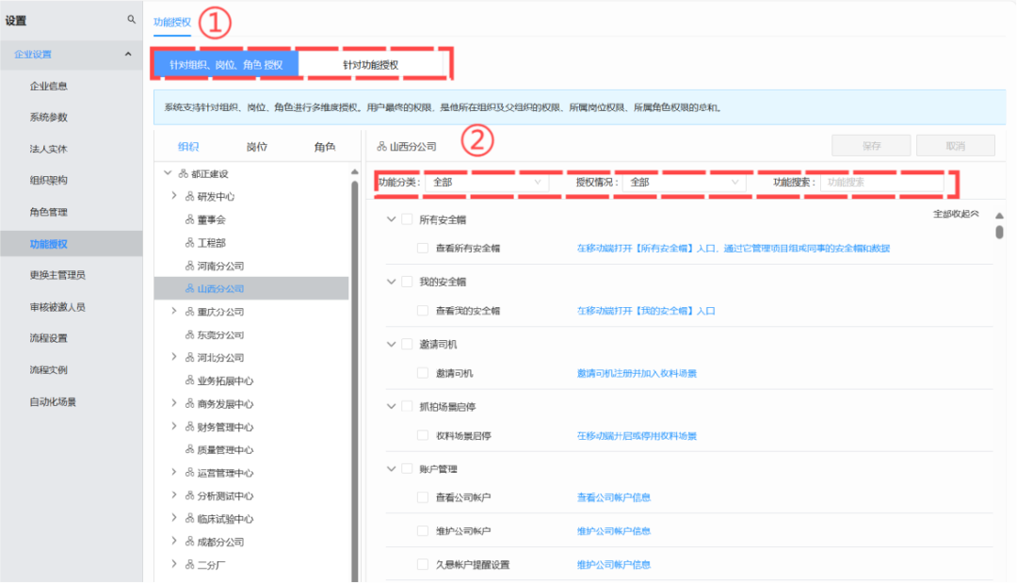Click the organization icon beside 河南分公司

tap(189, 267)
